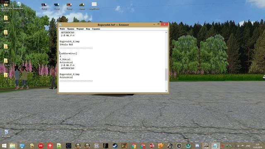Screen dimensions: 265x149
Task: Open the Справка menu in Notepad
Action: 96,29
